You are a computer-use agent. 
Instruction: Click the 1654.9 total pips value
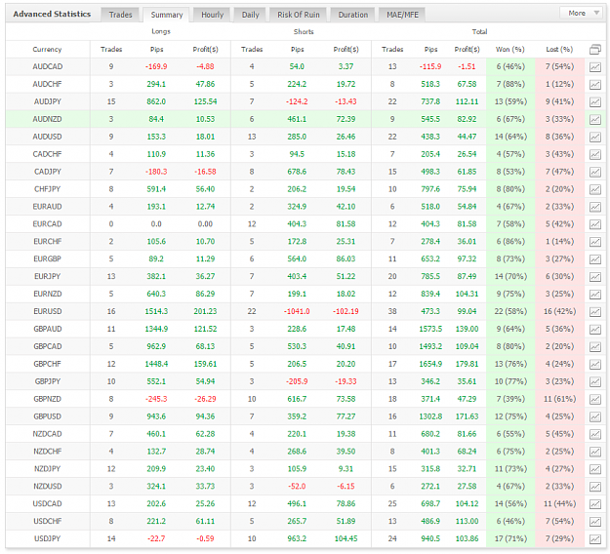click(430, 364)
